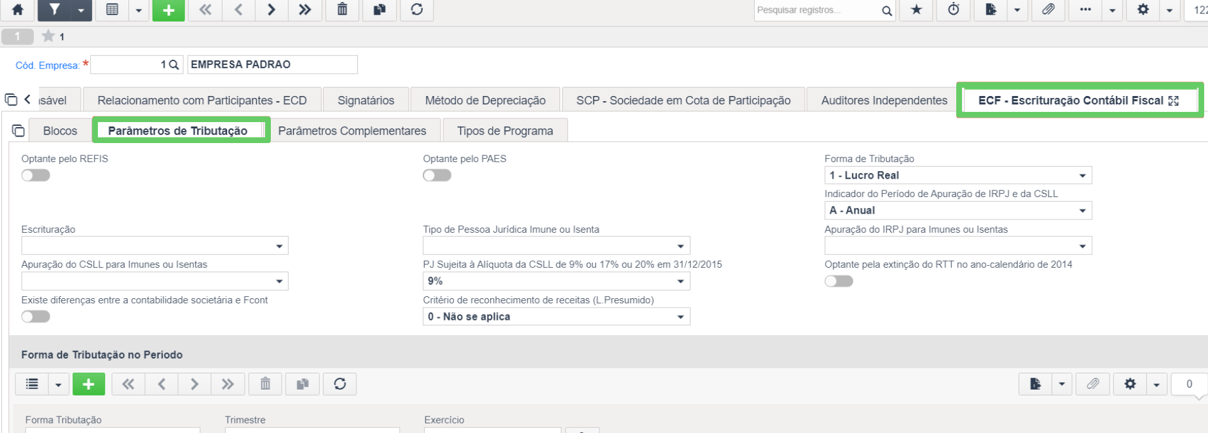
Task: Click the star favorites icon near search
Action: (916, 10)
